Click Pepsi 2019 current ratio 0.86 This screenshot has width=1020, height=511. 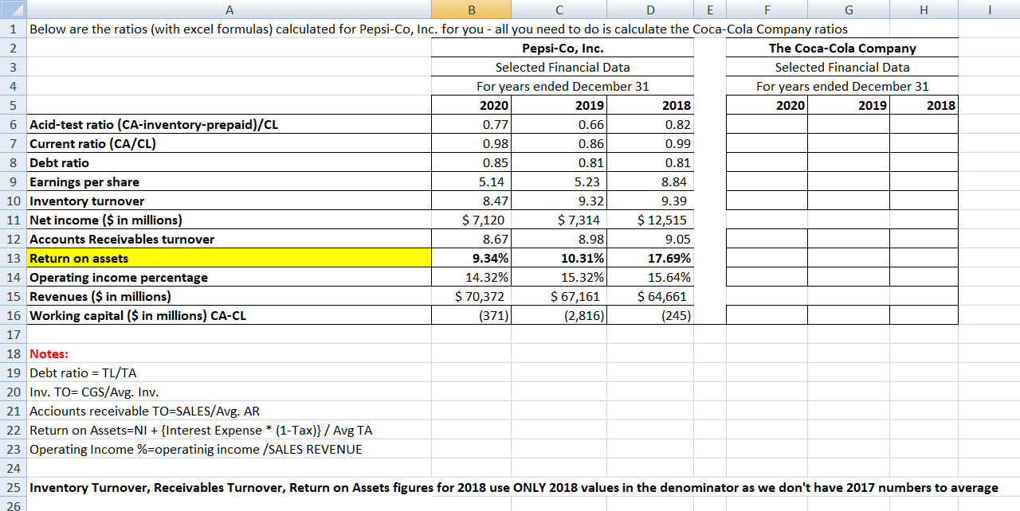pyautogui.click(x=559, y=143)
